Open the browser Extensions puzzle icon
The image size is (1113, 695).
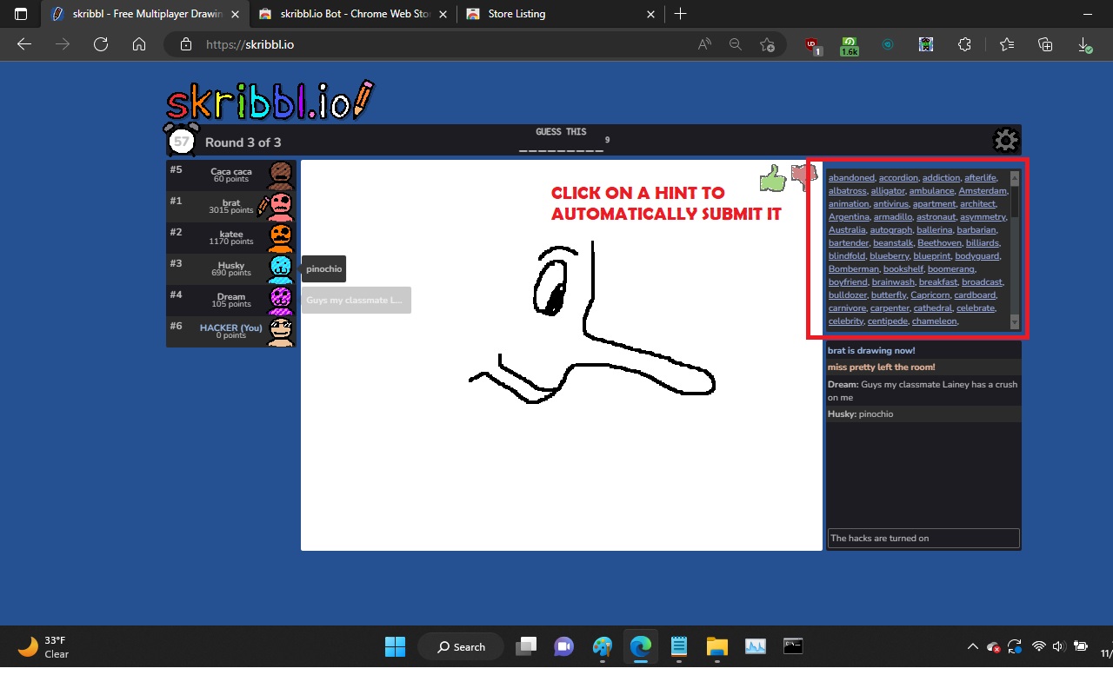click(x=964, y=44)
